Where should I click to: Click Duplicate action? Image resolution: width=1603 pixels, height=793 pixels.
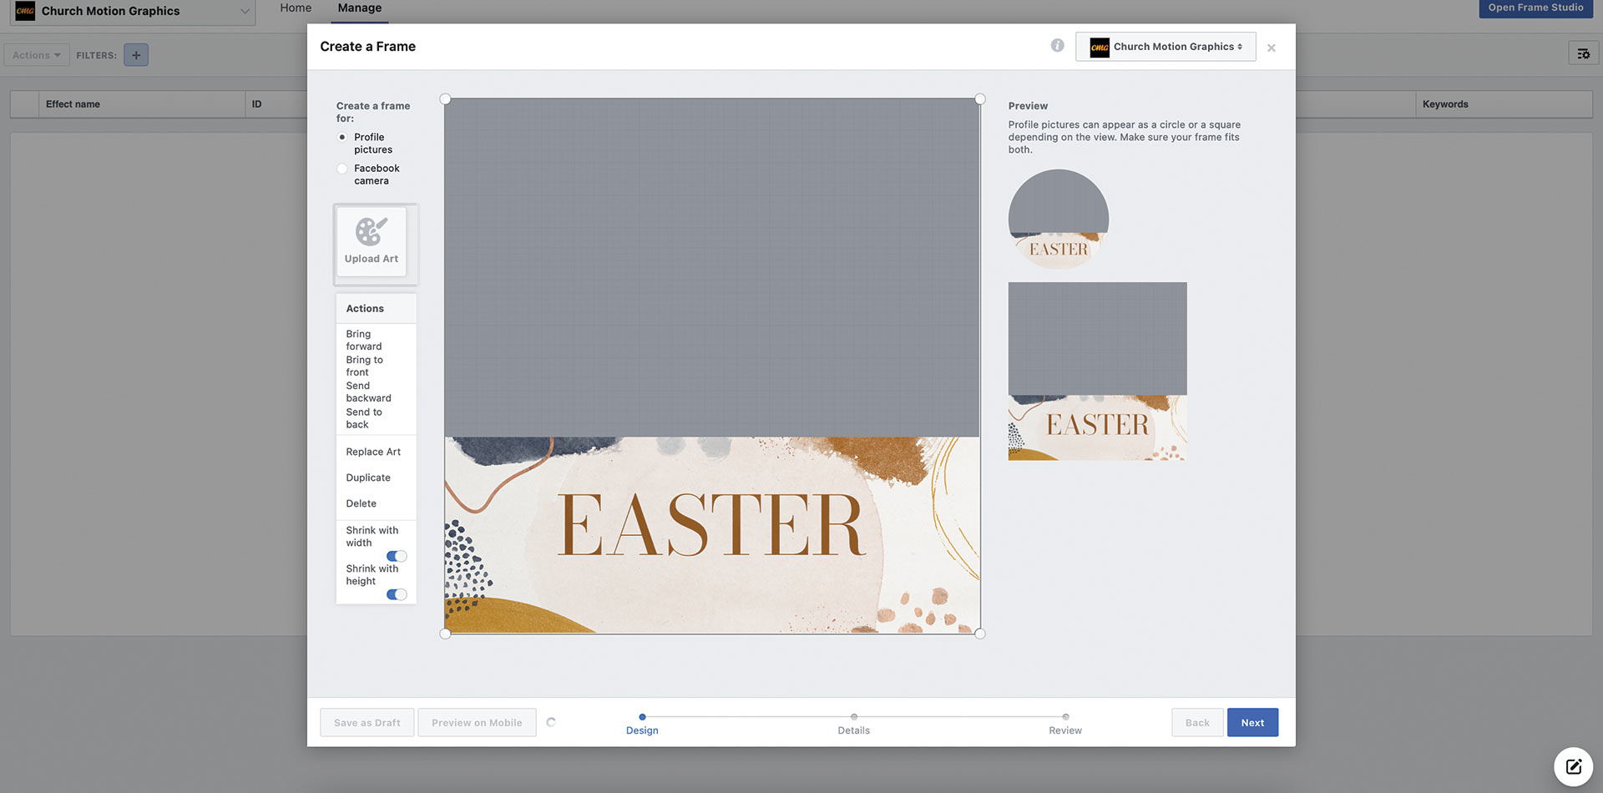point(368,477)
